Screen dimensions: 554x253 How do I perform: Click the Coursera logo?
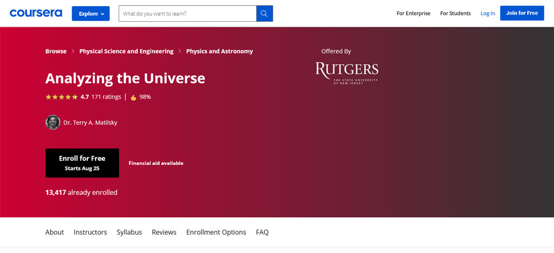click(x=36, y=13)
